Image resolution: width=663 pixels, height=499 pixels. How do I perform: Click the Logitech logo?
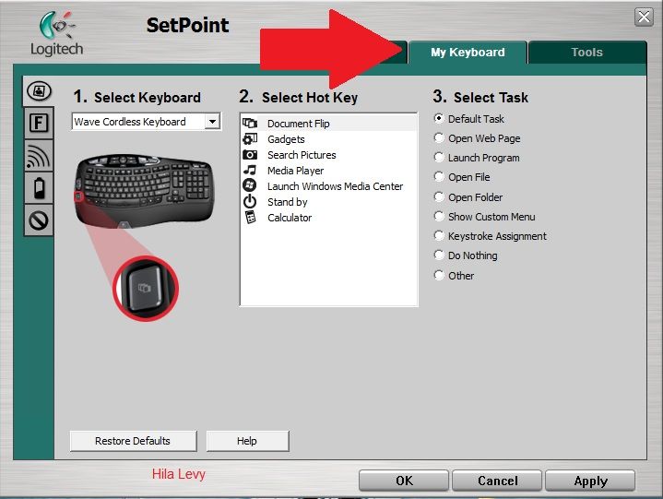pyautogui.click(x=56, y=34)
